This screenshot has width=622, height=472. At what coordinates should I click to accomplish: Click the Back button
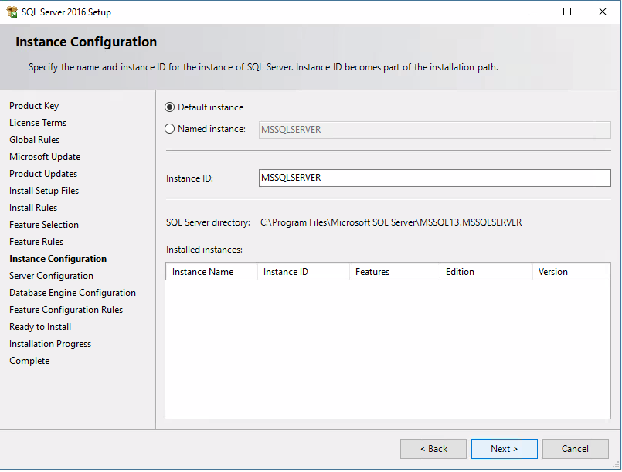433,448
